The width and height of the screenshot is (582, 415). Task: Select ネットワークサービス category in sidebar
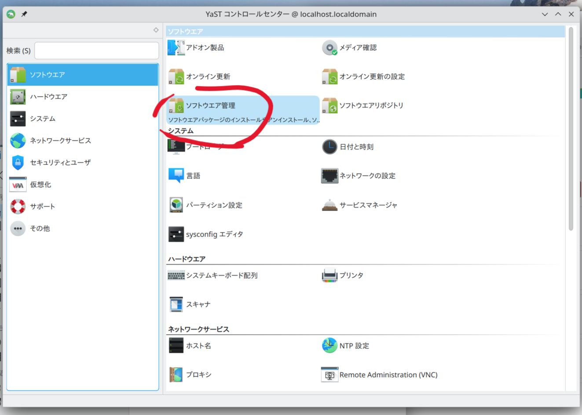tap(83, 141)
